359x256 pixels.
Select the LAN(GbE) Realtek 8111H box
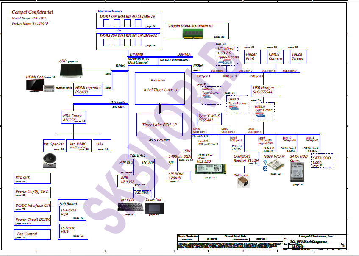[245, 159]
